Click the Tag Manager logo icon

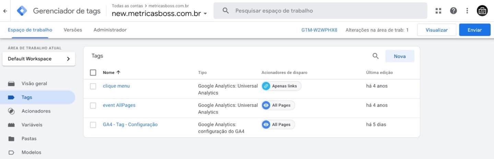point(22,11)
